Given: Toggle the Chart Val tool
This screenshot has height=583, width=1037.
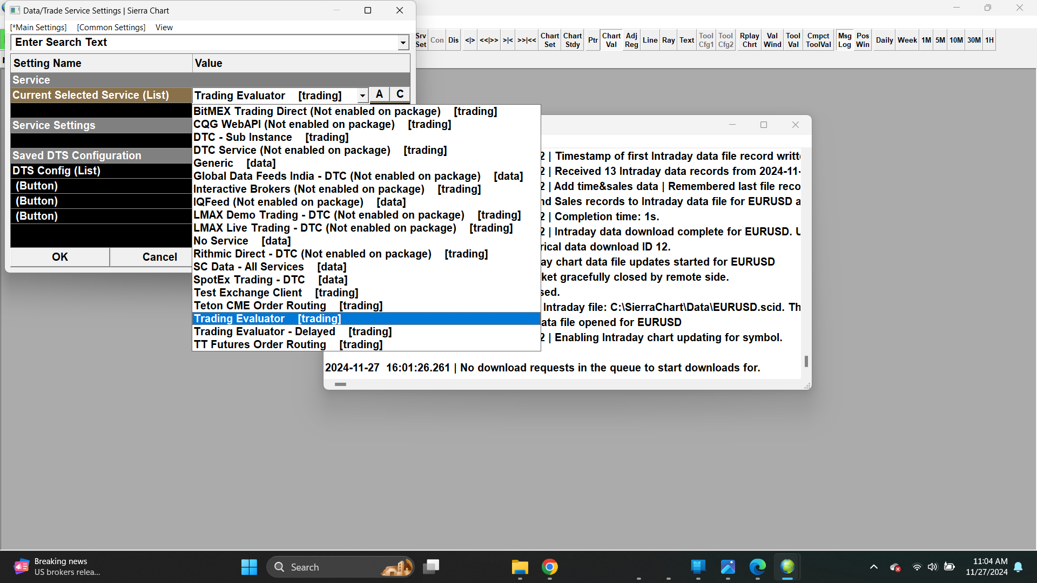Looking at the screenshot, I should (611, 40).
